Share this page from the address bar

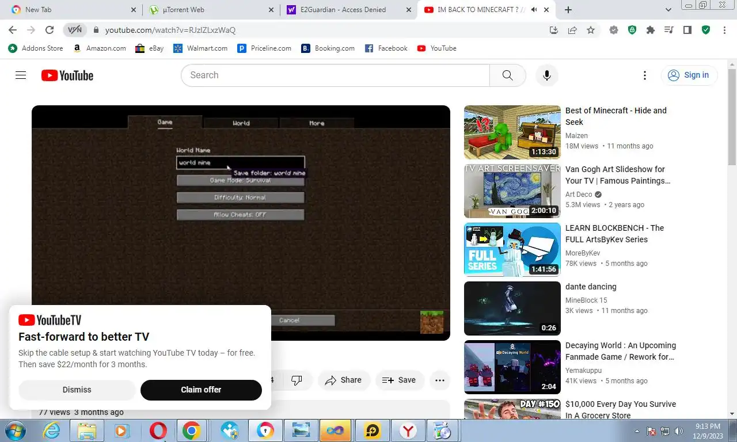(572, 30)
